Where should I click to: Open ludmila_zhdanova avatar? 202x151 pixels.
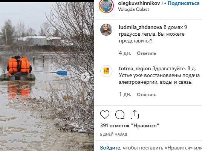pos(106,30)
